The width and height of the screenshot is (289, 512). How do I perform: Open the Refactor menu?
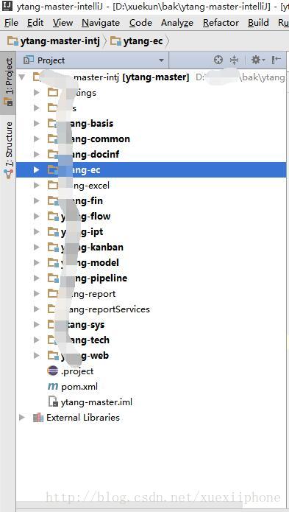pyautogui.click(x=221, y=23)
